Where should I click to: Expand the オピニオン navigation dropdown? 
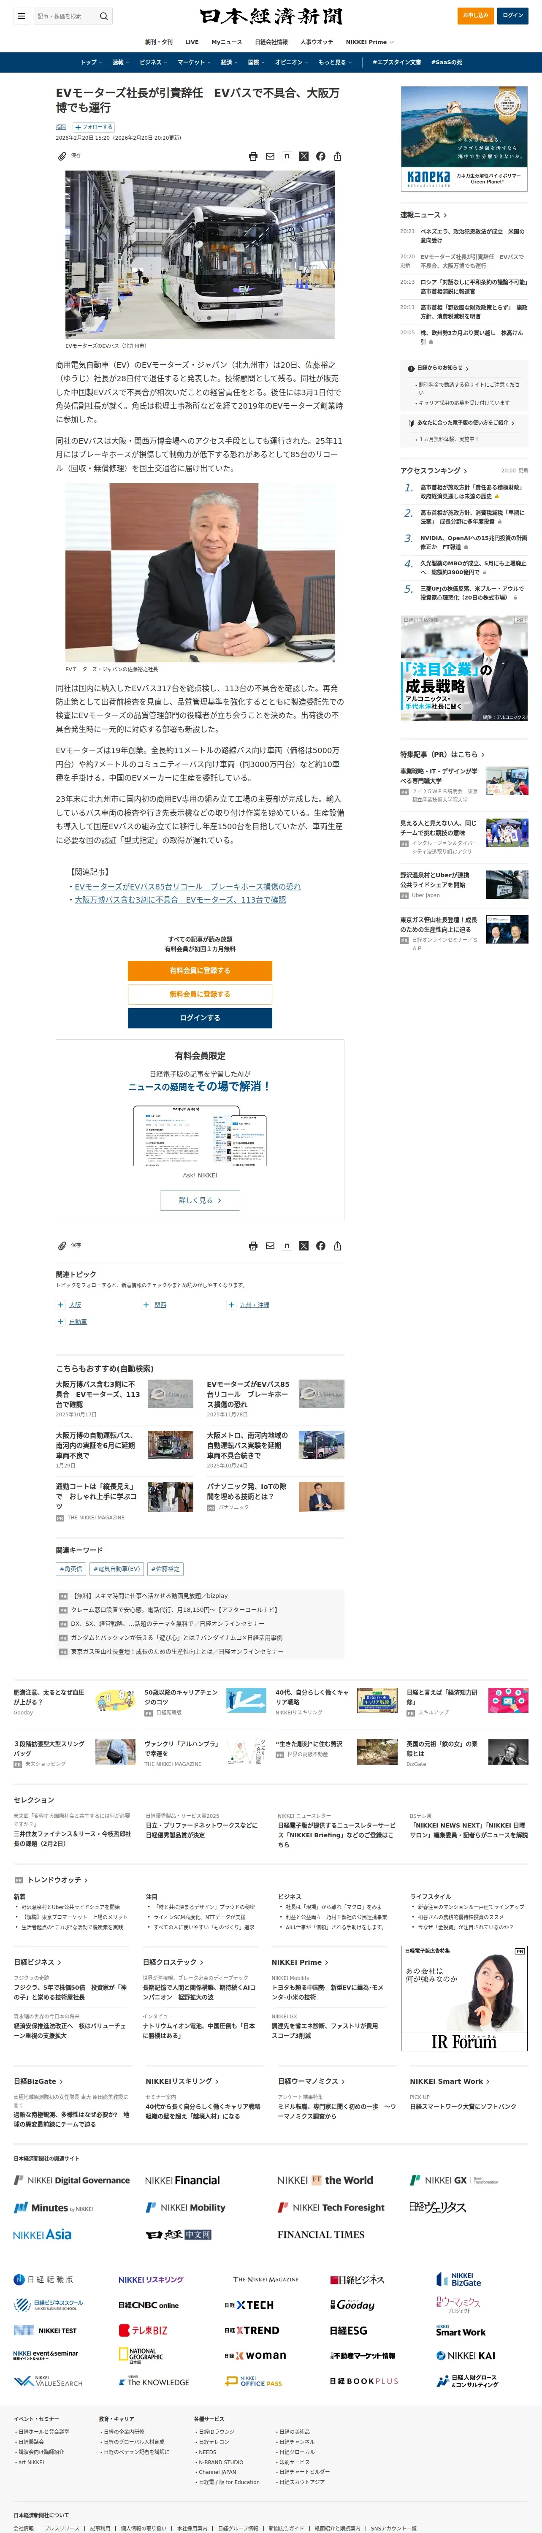291,62
